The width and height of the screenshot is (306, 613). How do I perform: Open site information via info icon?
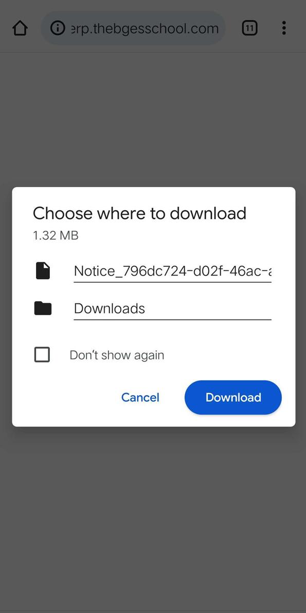(x=58, y=28)
